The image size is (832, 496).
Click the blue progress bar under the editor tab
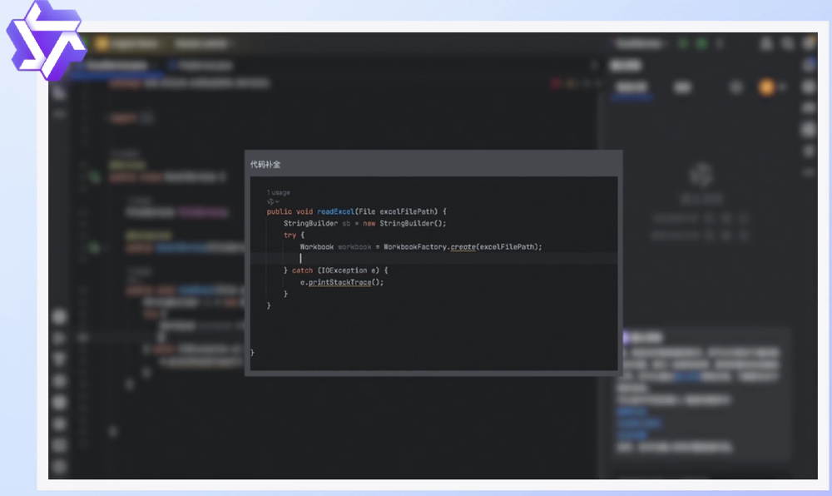point(116,75)
